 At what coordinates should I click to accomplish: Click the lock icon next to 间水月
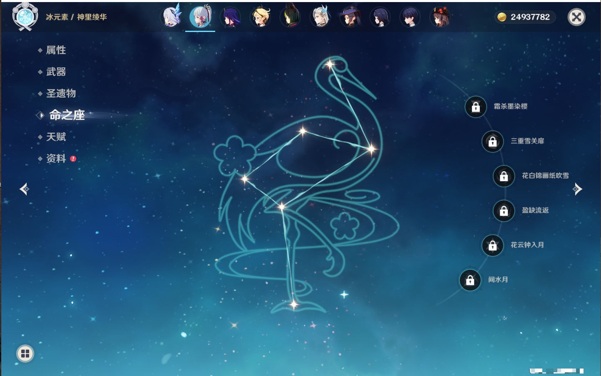click(x=470, y=280)
